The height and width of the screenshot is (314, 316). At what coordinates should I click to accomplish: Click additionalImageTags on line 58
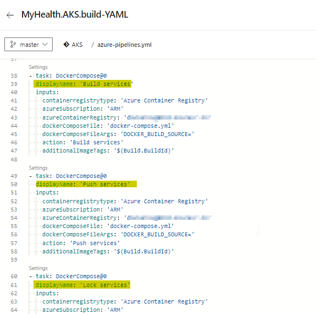(x=108, y=251)
